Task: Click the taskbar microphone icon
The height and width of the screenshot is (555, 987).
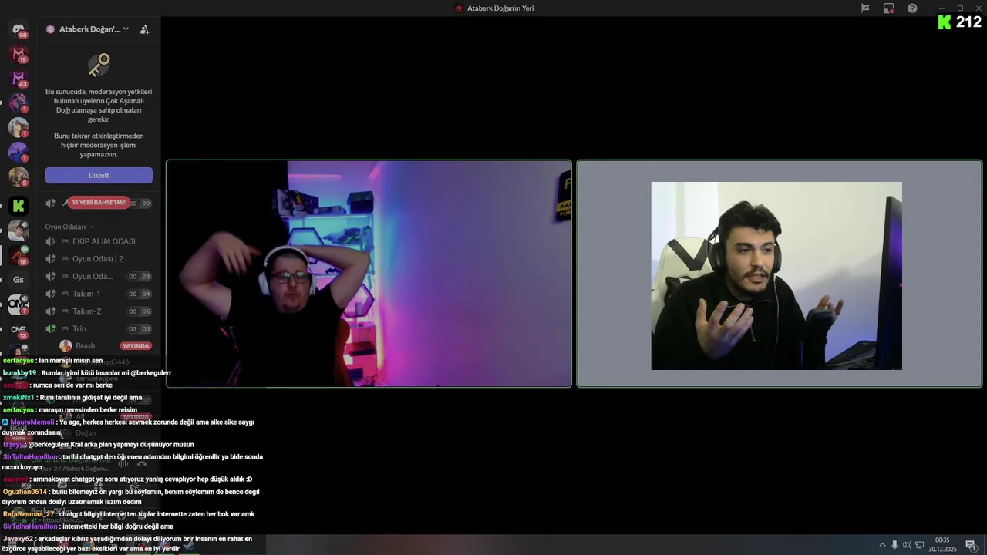Action: pos(894,545)
